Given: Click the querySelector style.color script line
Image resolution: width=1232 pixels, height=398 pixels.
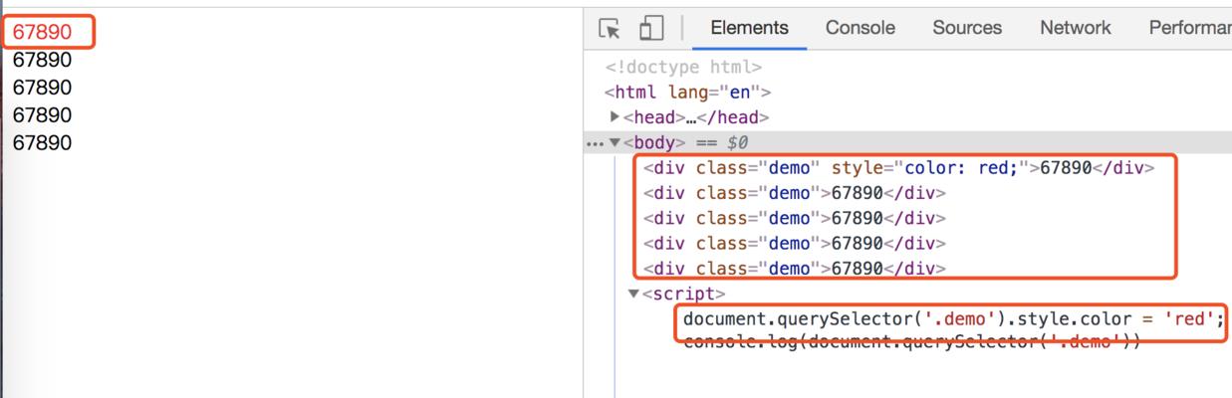Looking at the screenshot, I should pyautogui.click(x=953, y=319).
